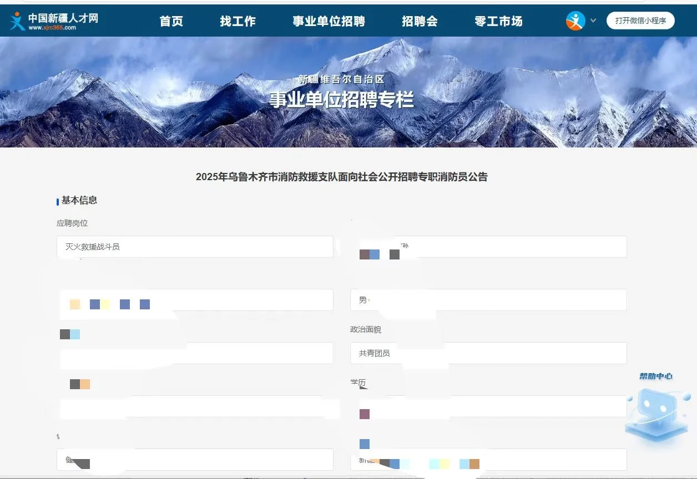
Task: Expand the account dropdown chevron beside avatar
Action: coord(593,20)
